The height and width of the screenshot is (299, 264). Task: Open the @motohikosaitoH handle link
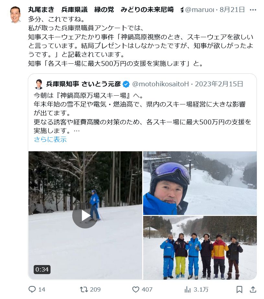[160, 84]
